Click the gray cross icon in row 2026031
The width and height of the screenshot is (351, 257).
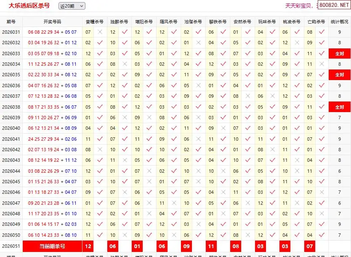pyautogui.click(x=100, y=32)
